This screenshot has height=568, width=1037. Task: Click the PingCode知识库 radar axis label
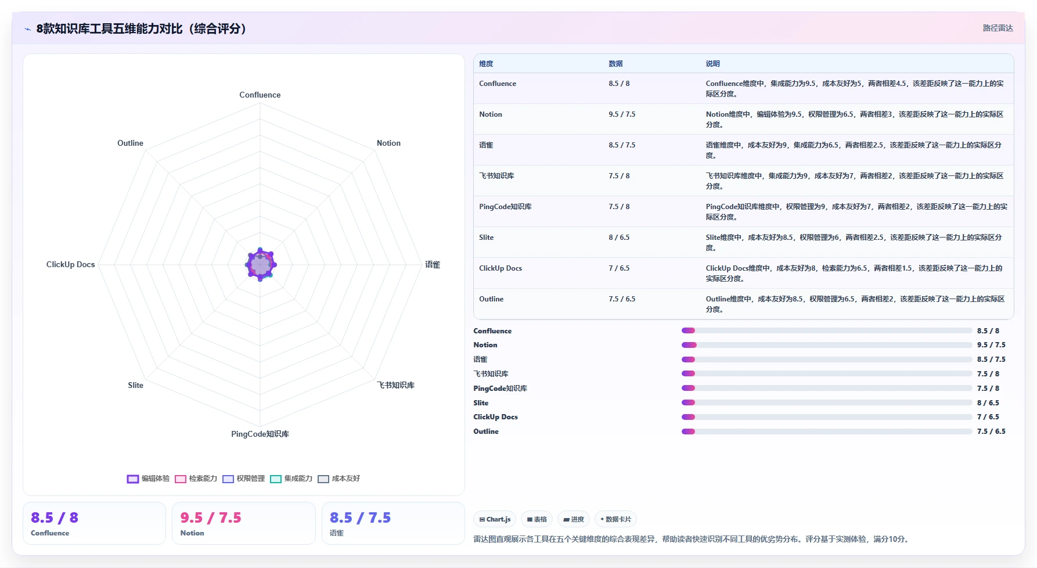(260, 434)
